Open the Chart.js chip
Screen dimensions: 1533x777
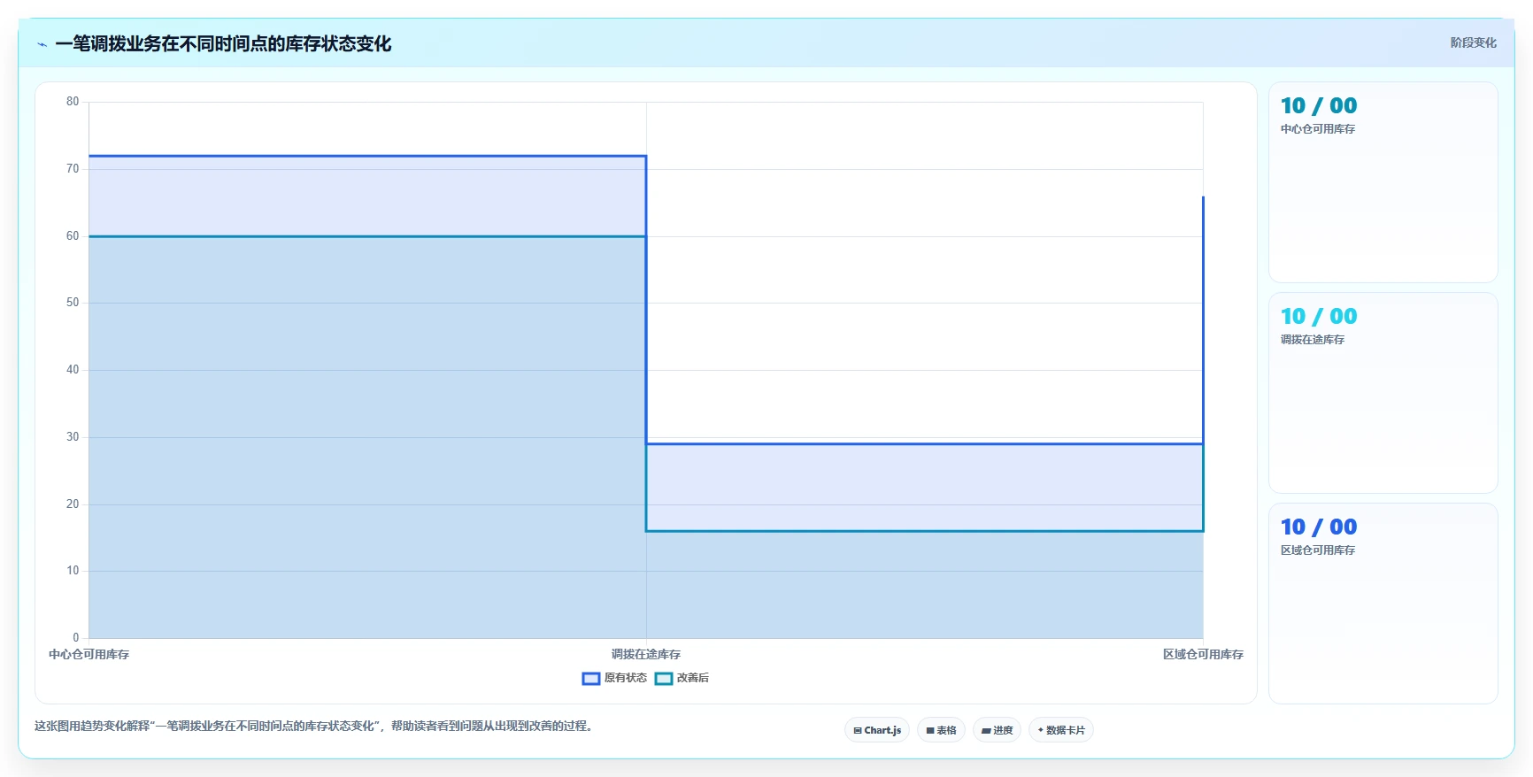click(877, 730)
